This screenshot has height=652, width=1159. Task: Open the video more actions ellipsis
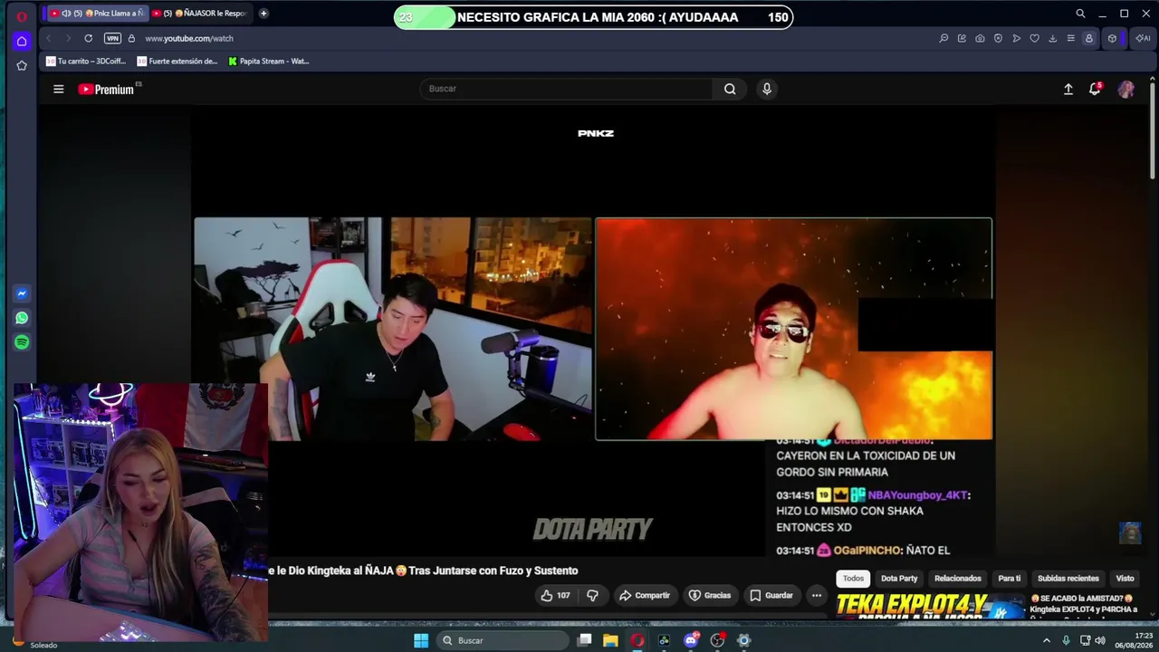[817, 595]
